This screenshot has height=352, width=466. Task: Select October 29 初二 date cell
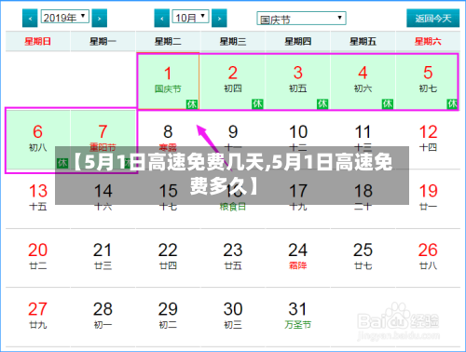coord(168,317)
